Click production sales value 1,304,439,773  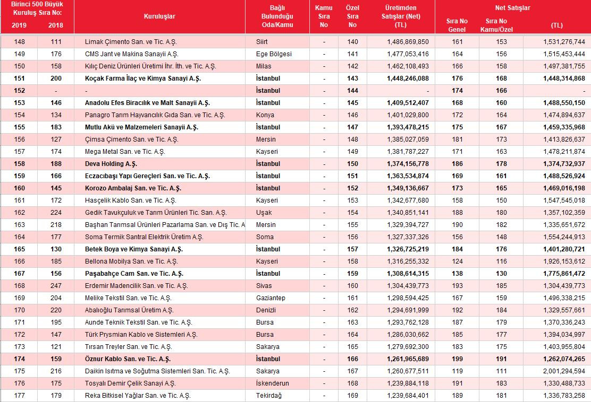click(408, 286)
